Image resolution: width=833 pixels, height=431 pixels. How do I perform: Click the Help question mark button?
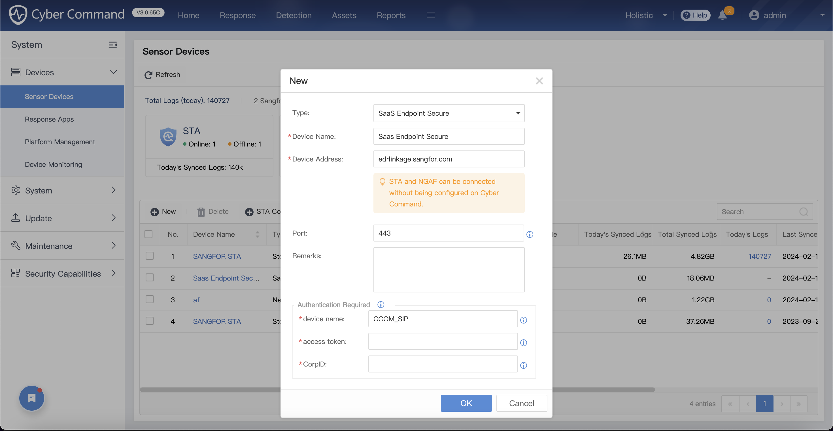coord(695,15)
